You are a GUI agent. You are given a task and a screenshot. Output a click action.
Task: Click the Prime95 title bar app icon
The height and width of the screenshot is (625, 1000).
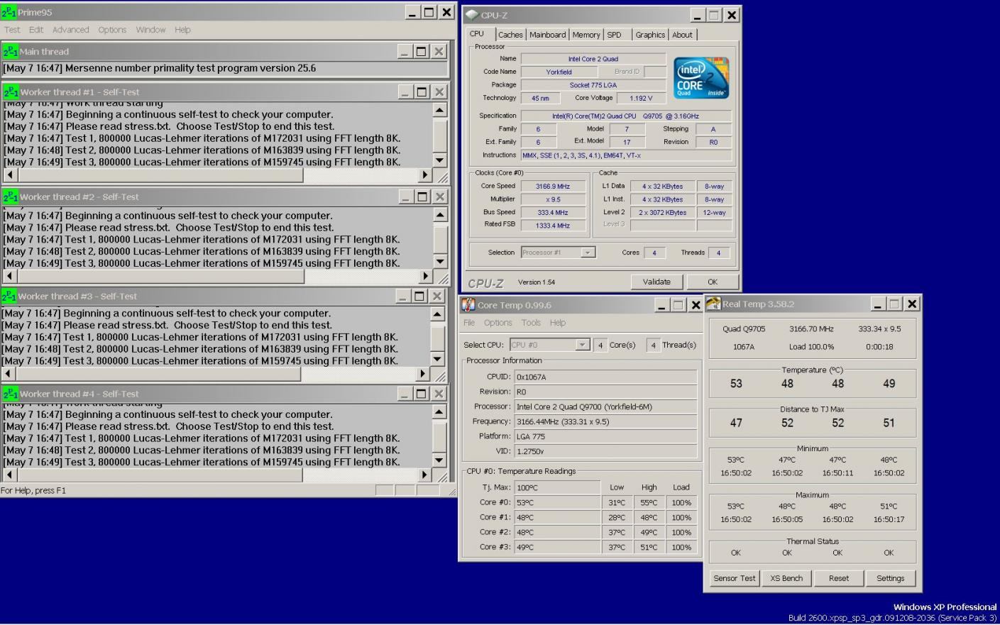[9, 12]
